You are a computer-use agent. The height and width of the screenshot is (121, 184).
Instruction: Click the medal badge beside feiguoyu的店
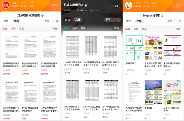coord(162,16)
